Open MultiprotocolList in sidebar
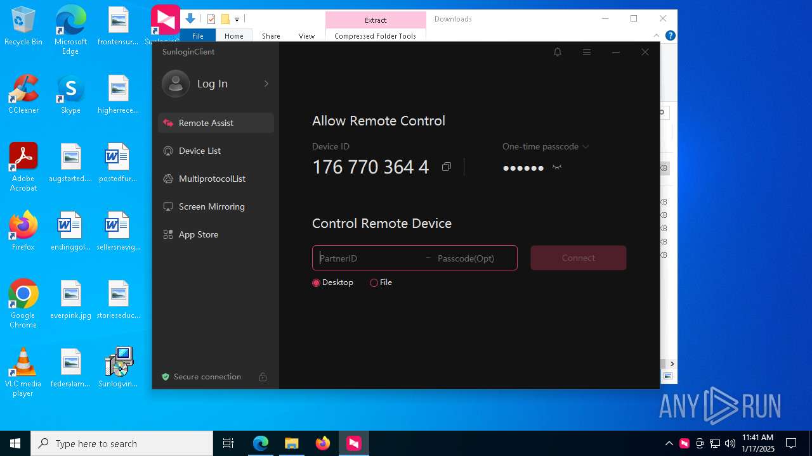This screenshot has width=812, height=456. [216, 179]
